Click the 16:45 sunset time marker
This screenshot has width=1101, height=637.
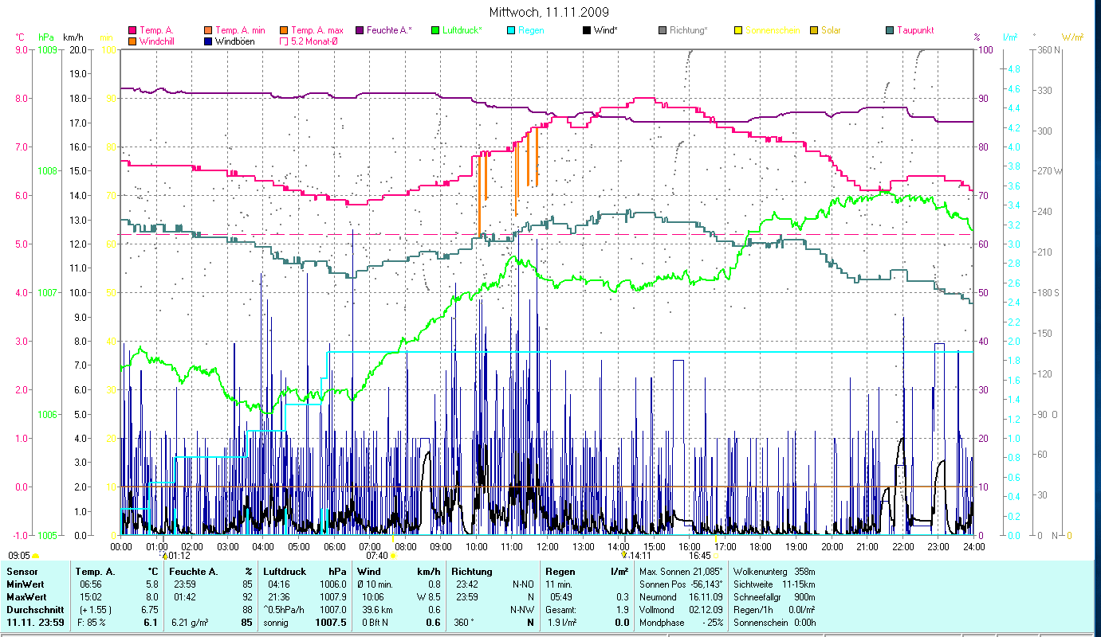click(700, 556)
